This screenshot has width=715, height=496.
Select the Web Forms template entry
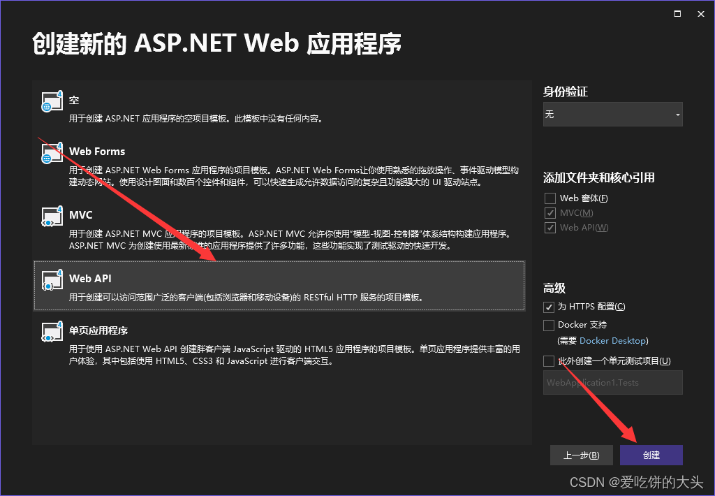pos(279,168)
